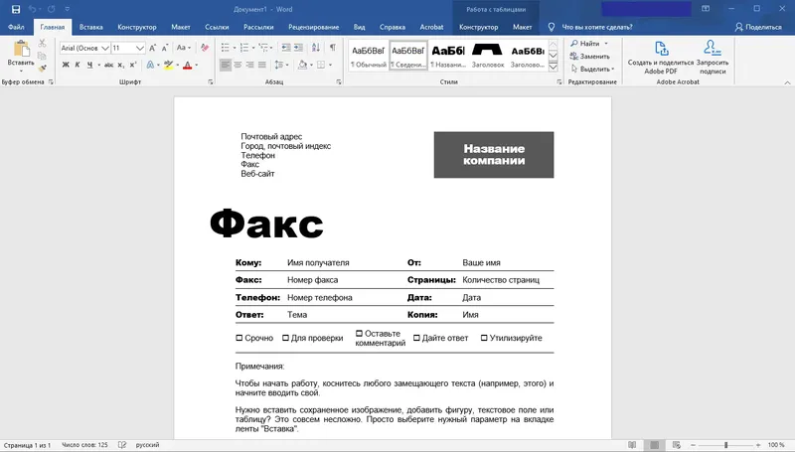Open the numbered list dropdown

(x=253, y=48)
